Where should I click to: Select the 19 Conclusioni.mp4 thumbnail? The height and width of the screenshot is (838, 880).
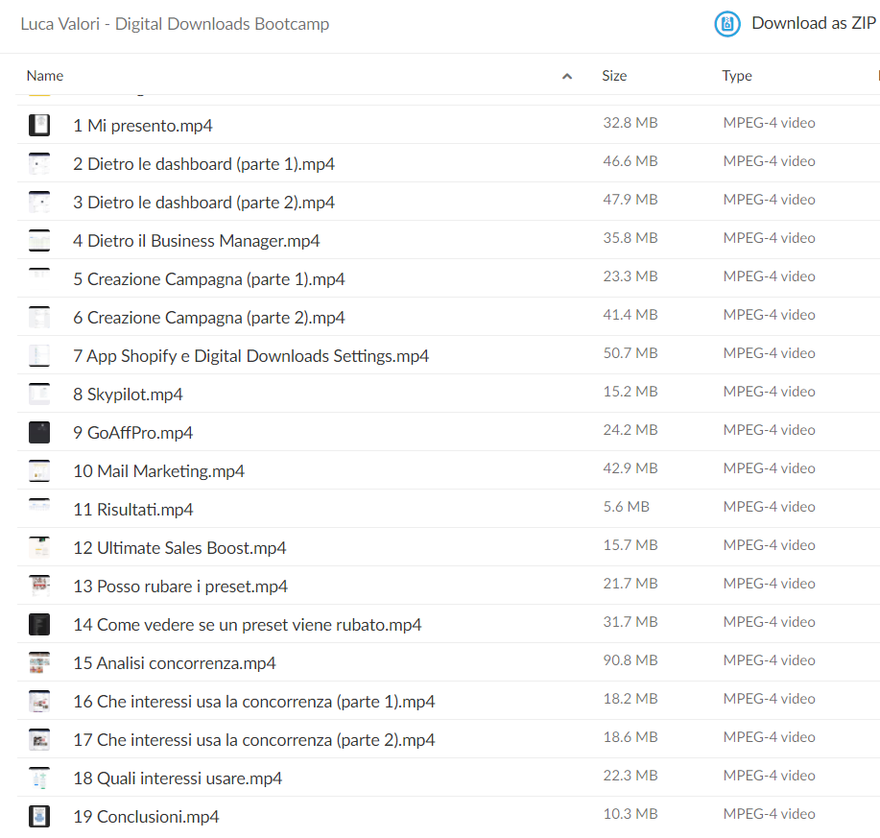[39, 816]
